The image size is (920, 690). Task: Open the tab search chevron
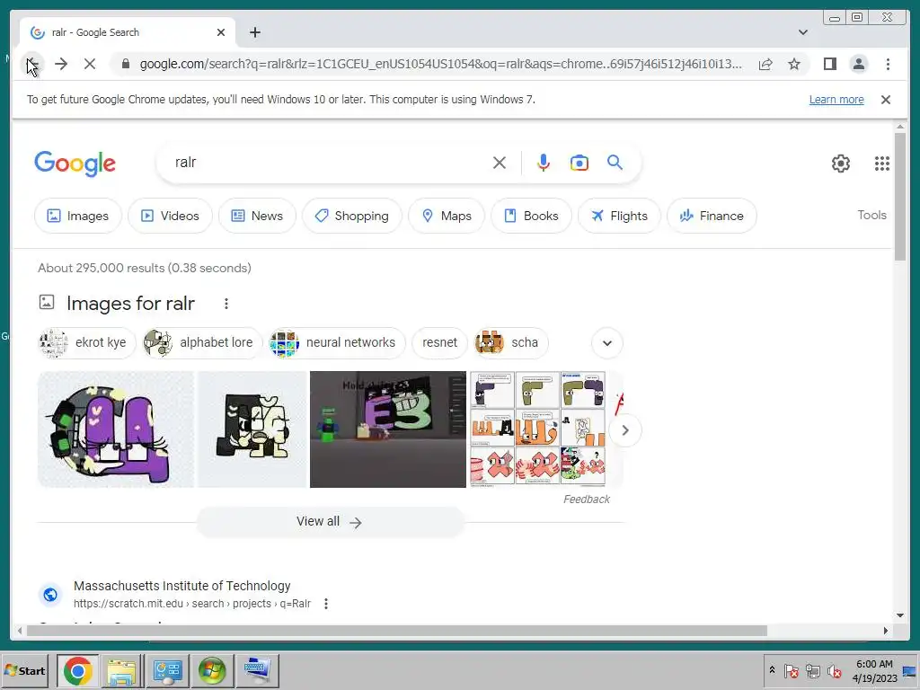pyautogui.click(x=802, y=32)
